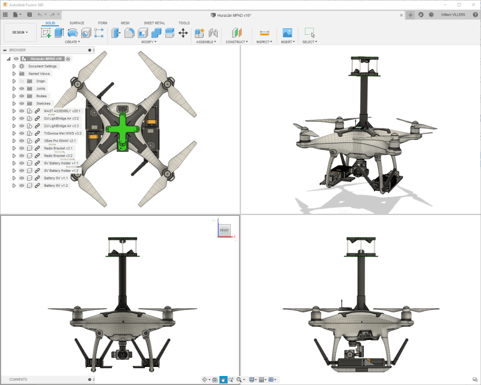Select the Measure tool
Screen dimensions: 481x385
coord(264,33)
